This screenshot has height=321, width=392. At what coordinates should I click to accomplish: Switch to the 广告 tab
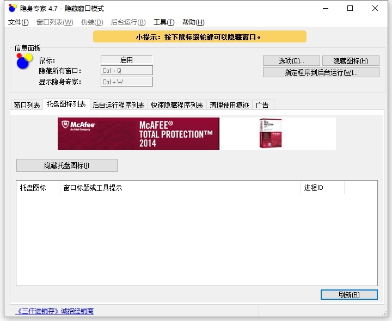[x=262, y=105]
